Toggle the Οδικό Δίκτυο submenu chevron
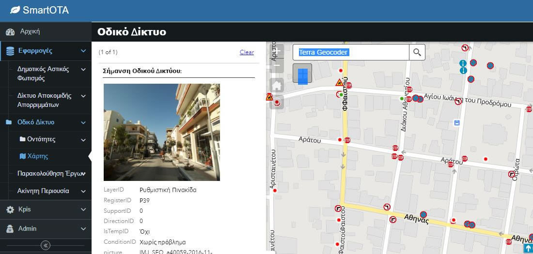This screenshot has height=254, width=533. (83, 122)
